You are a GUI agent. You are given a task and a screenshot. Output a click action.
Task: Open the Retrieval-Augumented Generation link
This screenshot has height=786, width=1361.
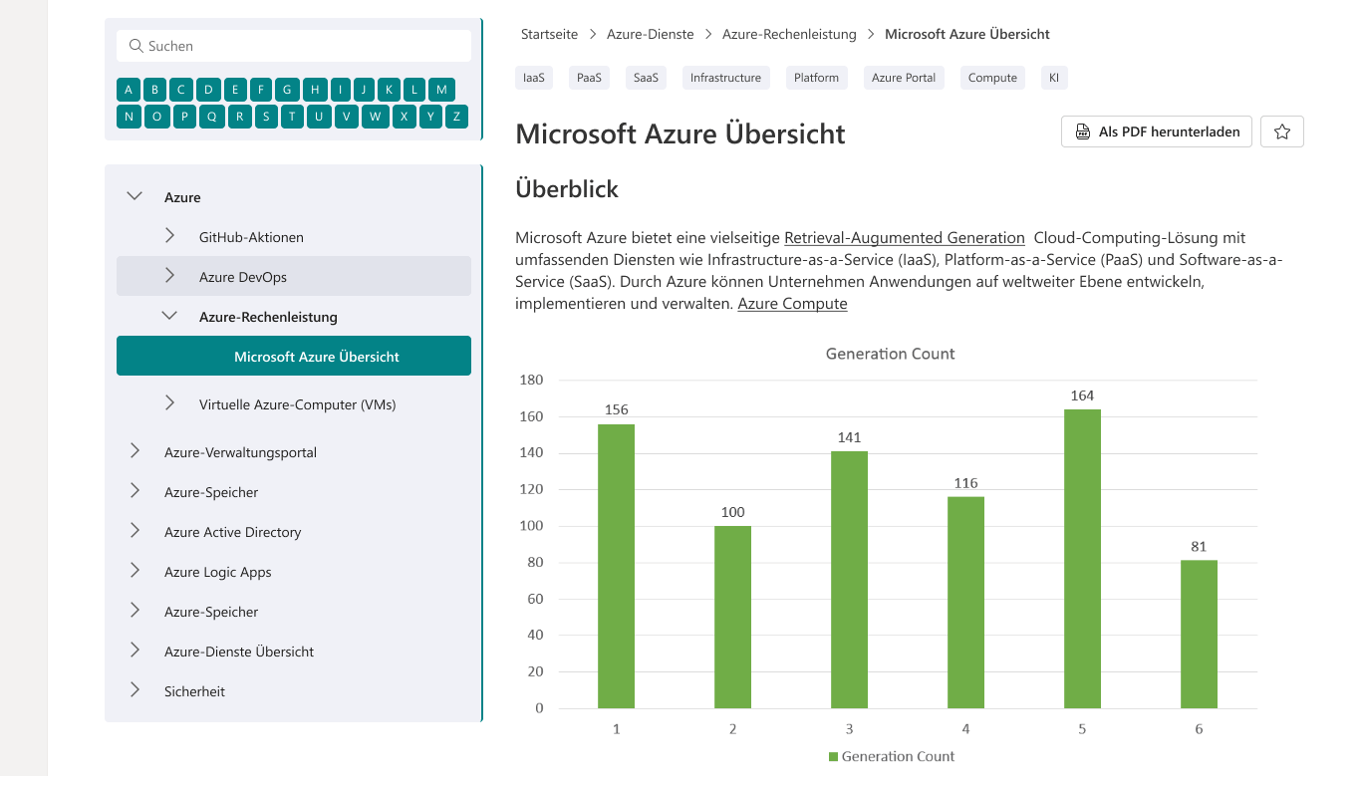(904, 238)
